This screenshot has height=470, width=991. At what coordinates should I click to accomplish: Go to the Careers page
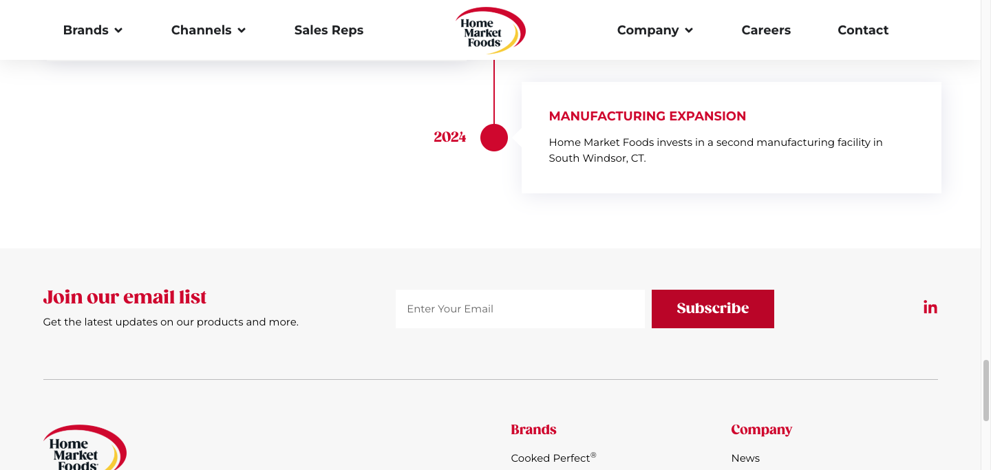(766, 30)
